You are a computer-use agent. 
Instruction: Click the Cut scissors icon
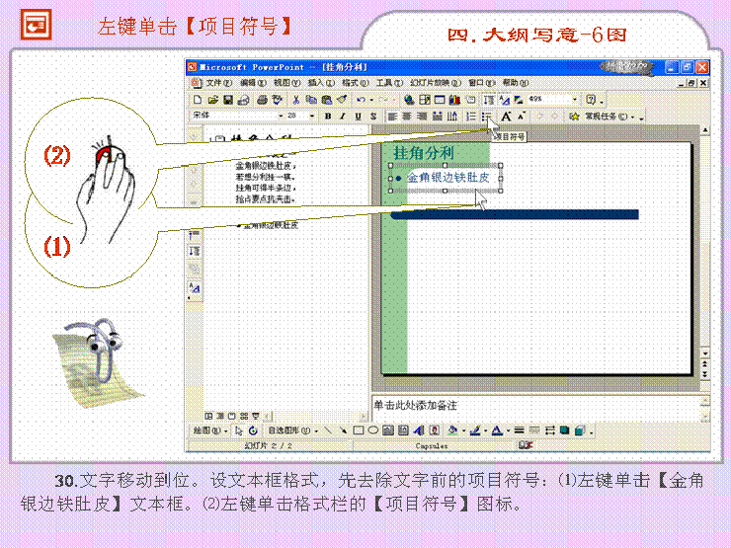(x=296, y=100)
